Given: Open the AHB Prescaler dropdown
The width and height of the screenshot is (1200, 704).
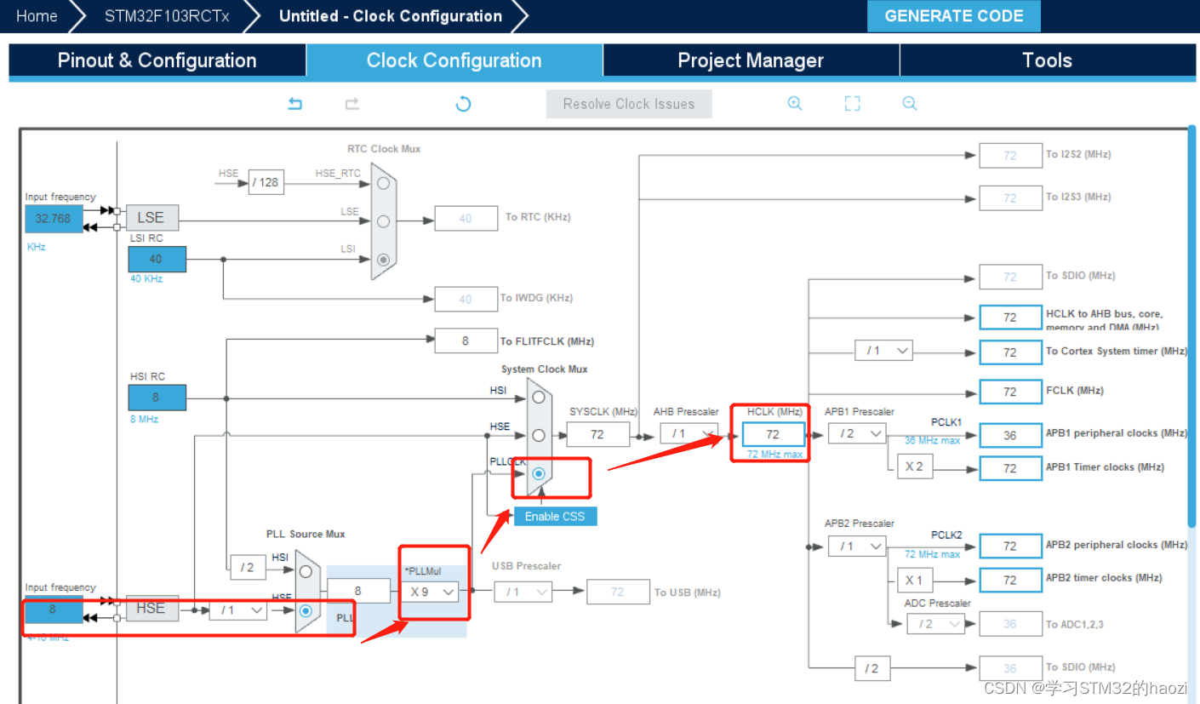Looking at the screenshot, I should tap(689, 433).
